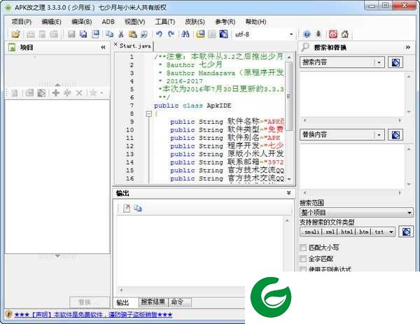Screen dimensions: 420x324
Task: Click the project panel down splitter arrow
Action: pyautogui.click(x=57, y=256)
